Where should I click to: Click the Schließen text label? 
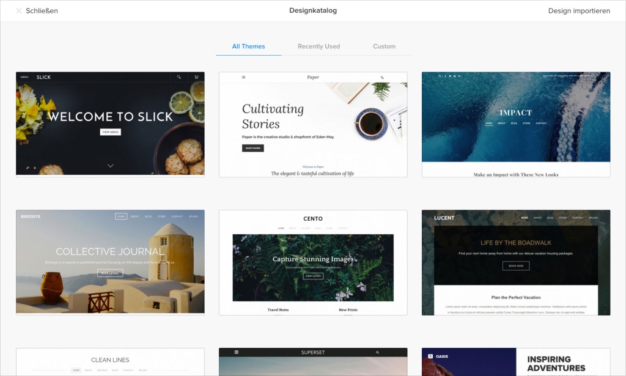(x=42, y=11)
